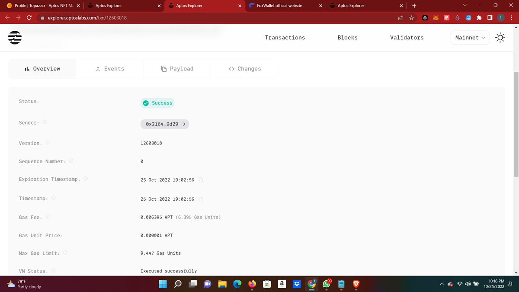Open the Windows Start menu

coord(163,284)
